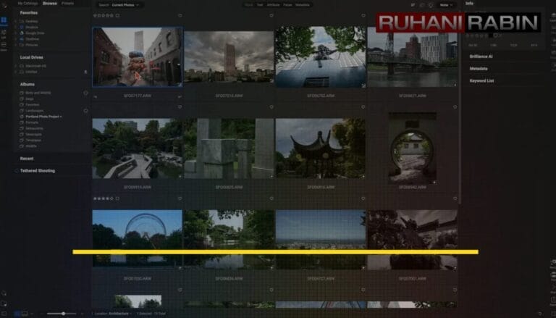Open the Pictures folder in Favorites
Image resolution: width=556 pixels, height=318 pixels.
[x=29, y=45]
